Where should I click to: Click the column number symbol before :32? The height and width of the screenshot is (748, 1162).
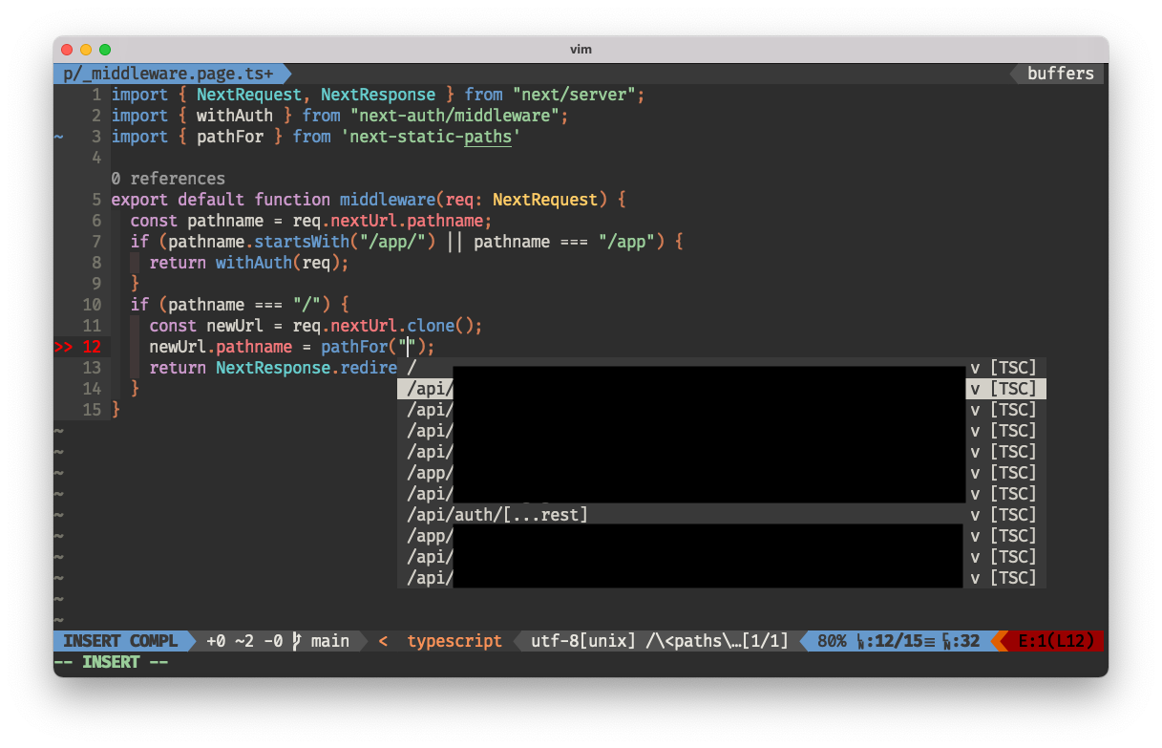tap(946, 641)
